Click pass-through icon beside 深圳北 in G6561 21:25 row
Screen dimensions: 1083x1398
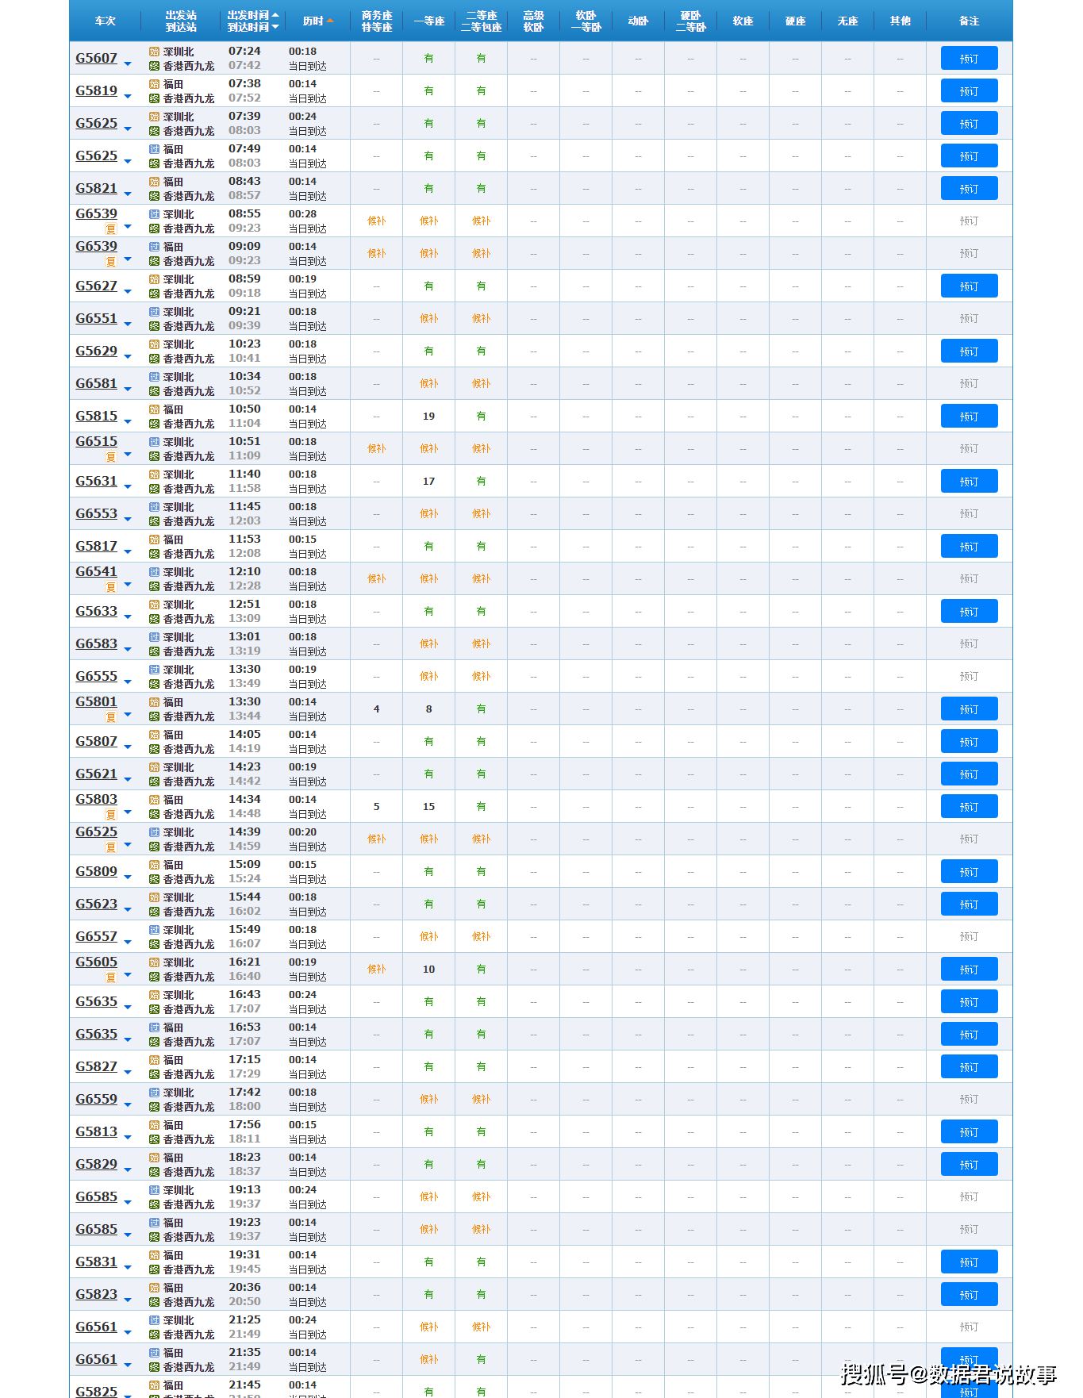155,1320
